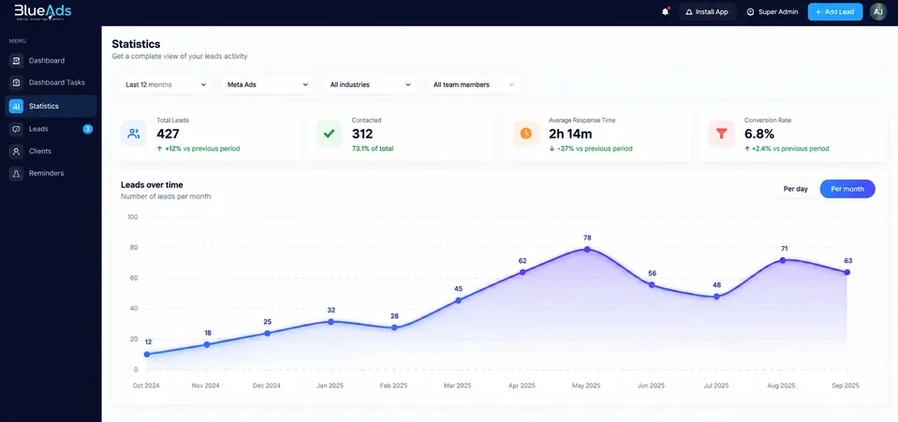Open the Super Admin role selector
This screenshot has width=898, height=422.
tap(772, 11)
